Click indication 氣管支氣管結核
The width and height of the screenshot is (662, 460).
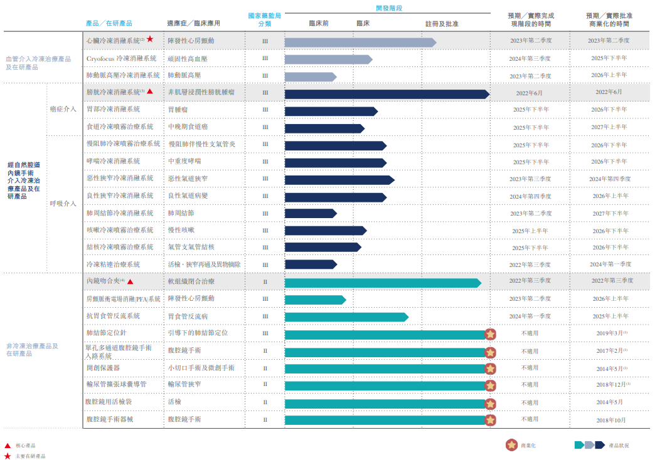[191, 247]
